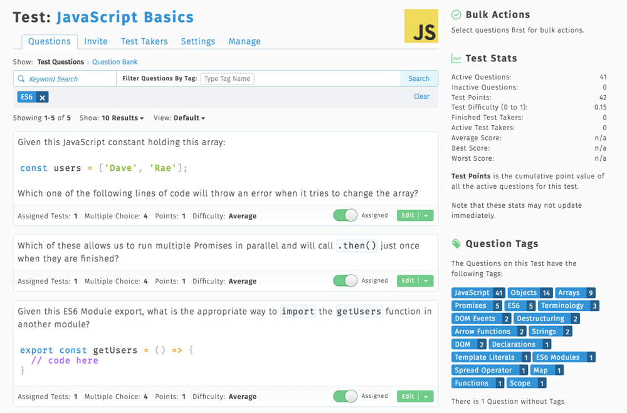
Task: Filter by the Promises tag
Action: 477,305
